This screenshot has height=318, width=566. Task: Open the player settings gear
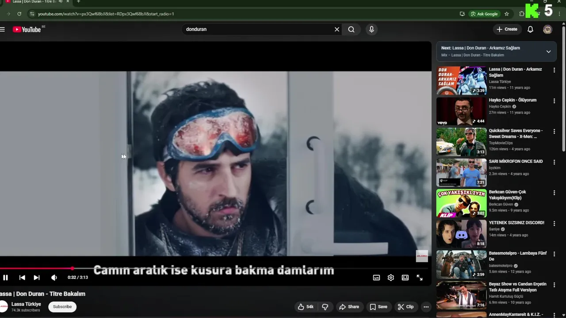(x=391, y=277)
